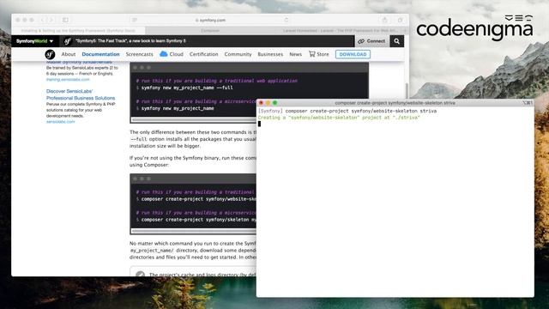Minimize the terminal with the yellow button
Screen dimensions: 549x309
pos(268,103)
